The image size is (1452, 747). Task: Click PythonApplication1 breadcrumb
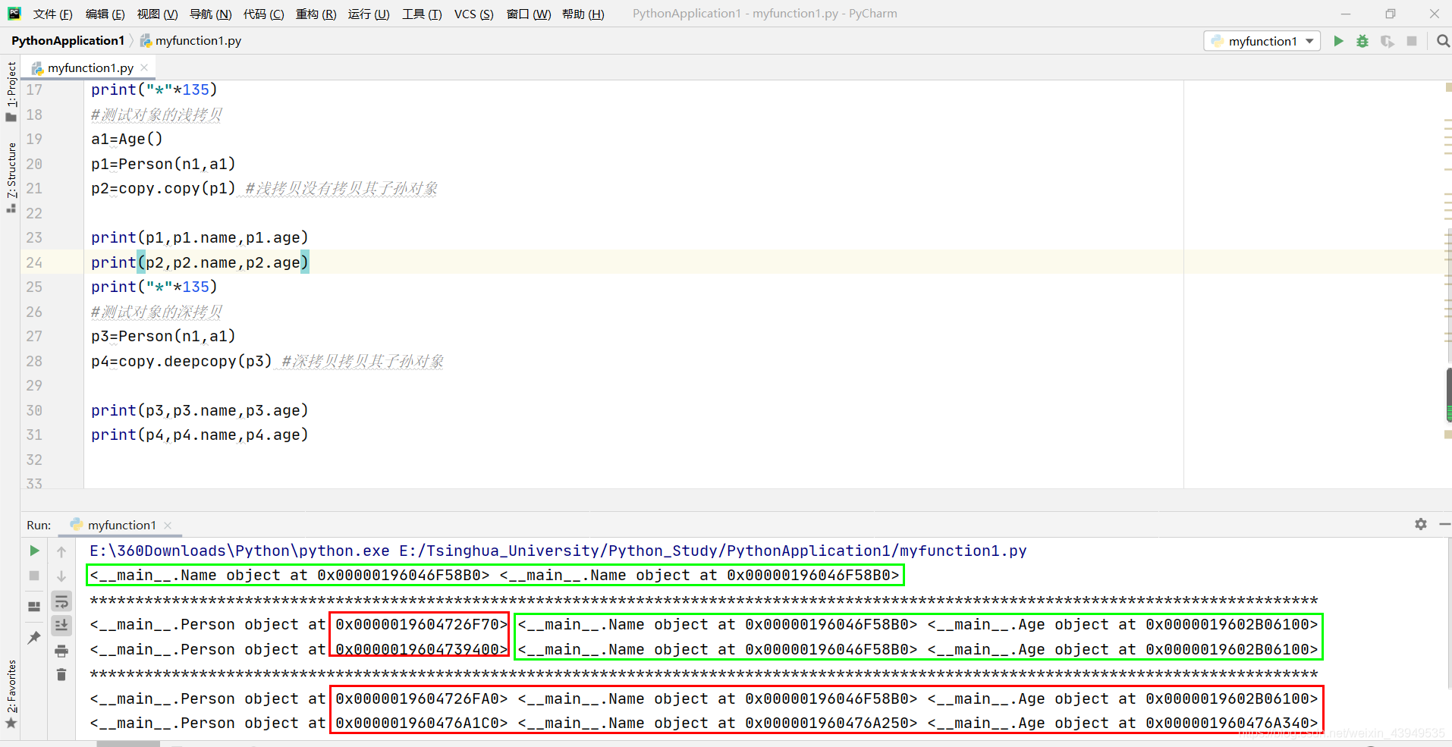68,40
